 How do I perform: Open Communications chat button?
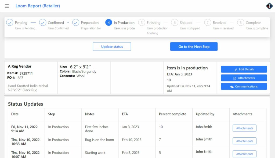244,86
